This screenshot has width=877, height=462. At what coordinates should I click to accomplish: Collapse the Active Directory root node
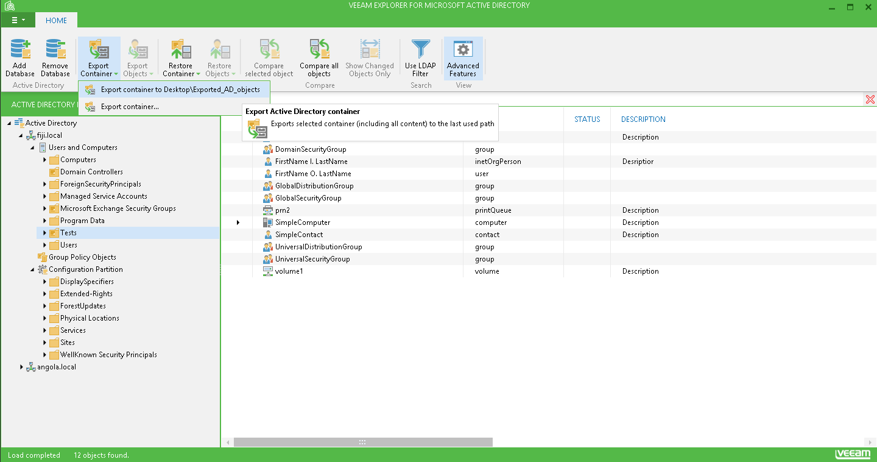pos(9,123)
